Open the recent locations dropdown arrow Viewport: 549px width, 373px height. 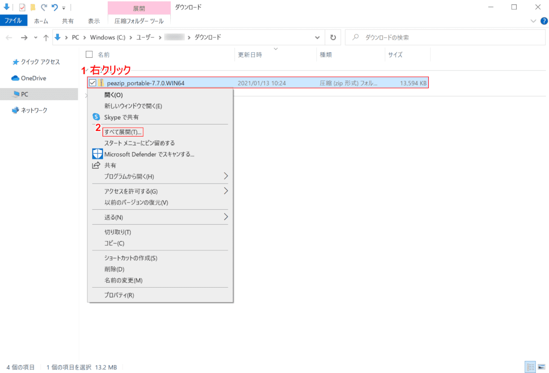tap(35, 37)
